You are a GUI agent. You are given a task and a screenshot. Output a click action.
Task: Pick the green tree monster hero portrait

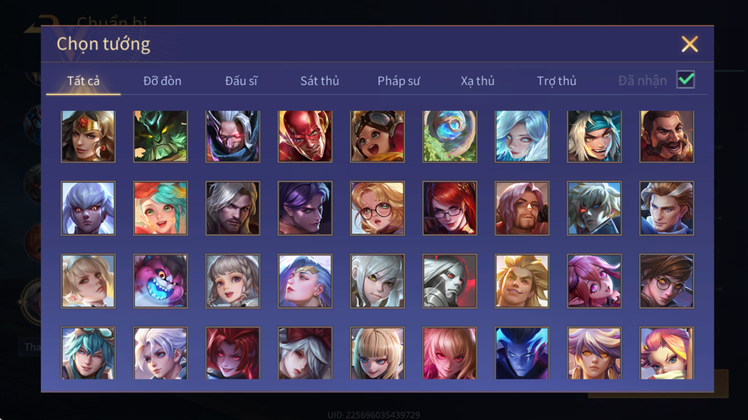tap(160, 136)
